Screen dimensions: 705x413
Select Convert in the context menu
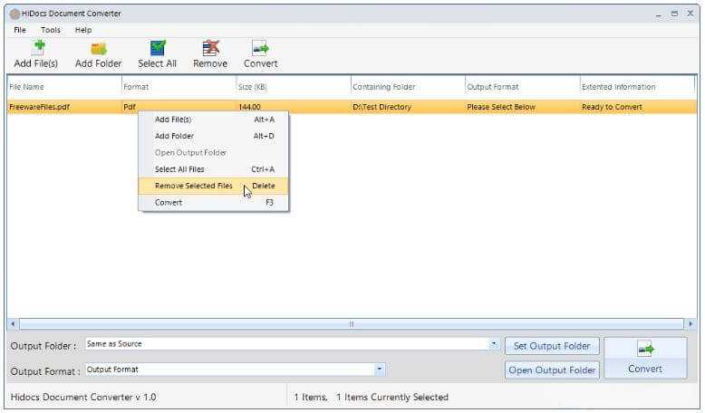169,202
